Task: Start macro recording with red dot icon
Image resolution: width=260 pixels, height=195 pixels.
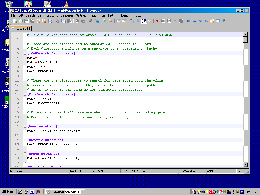Action: [157, 21]
